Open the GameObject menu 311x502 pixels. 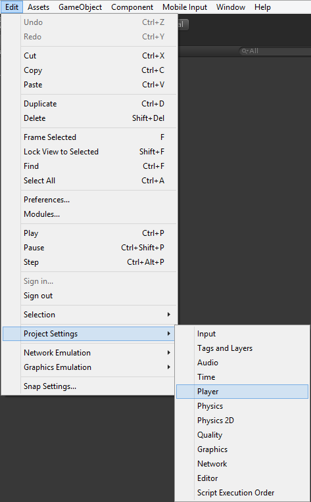tap(80, 7)
